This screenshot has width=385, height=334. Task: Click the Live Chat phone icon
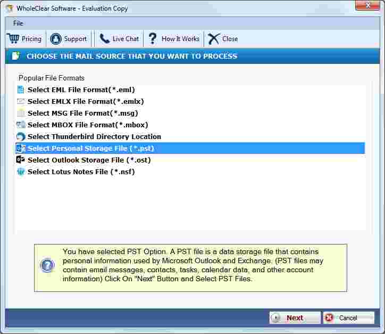(x=105, y=39)
